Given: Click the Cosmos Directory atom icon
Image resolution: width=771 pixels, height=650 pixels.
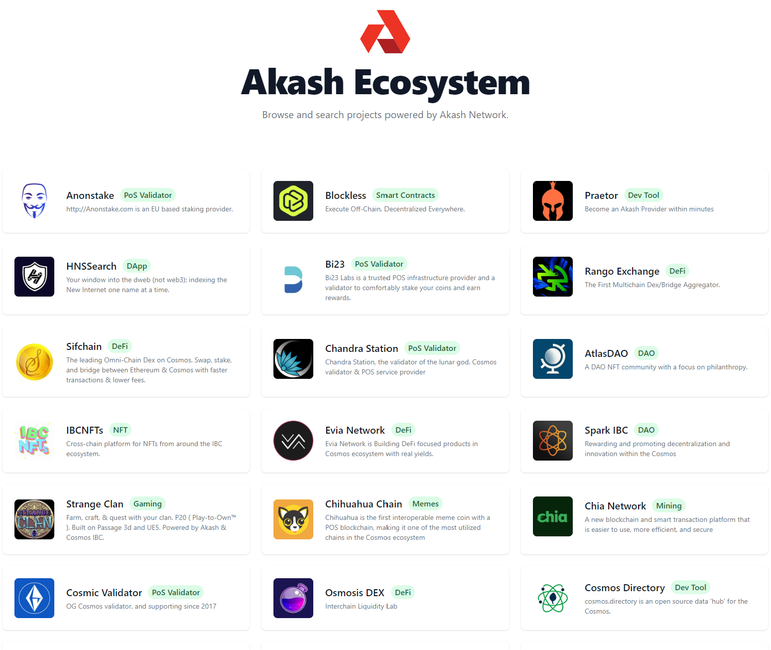Looking at the screenshot, I should [x=553, y=598].
